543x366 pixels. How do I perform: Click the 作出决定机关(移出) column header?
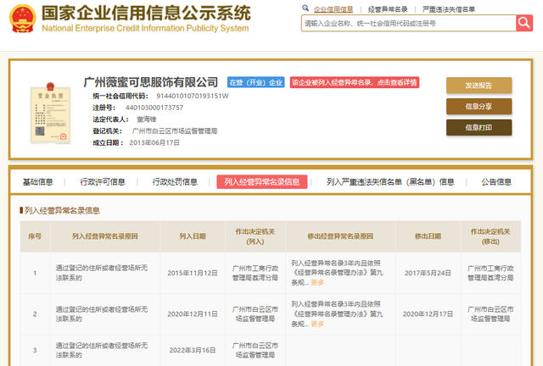point(490,236)
